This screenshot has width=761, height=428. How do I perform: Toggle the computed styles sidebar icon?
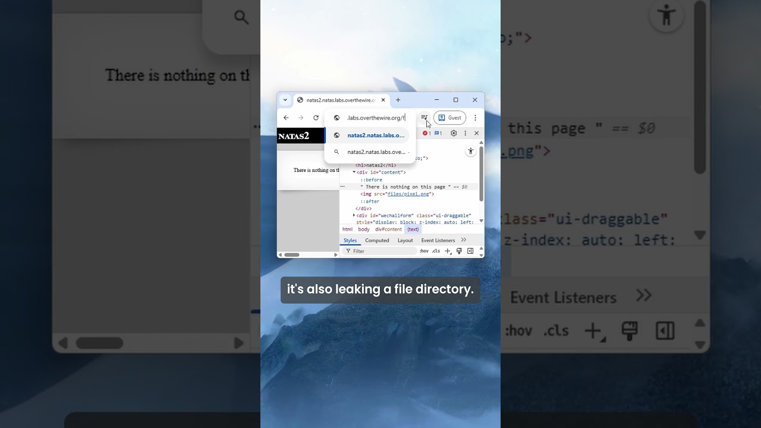pyautogui.click(x=470, y=251)
